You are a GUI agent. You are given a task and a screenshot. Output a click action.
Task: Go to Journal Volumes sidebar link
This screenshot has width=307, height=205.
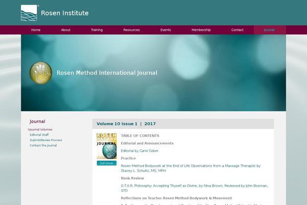tap(40, 130)
